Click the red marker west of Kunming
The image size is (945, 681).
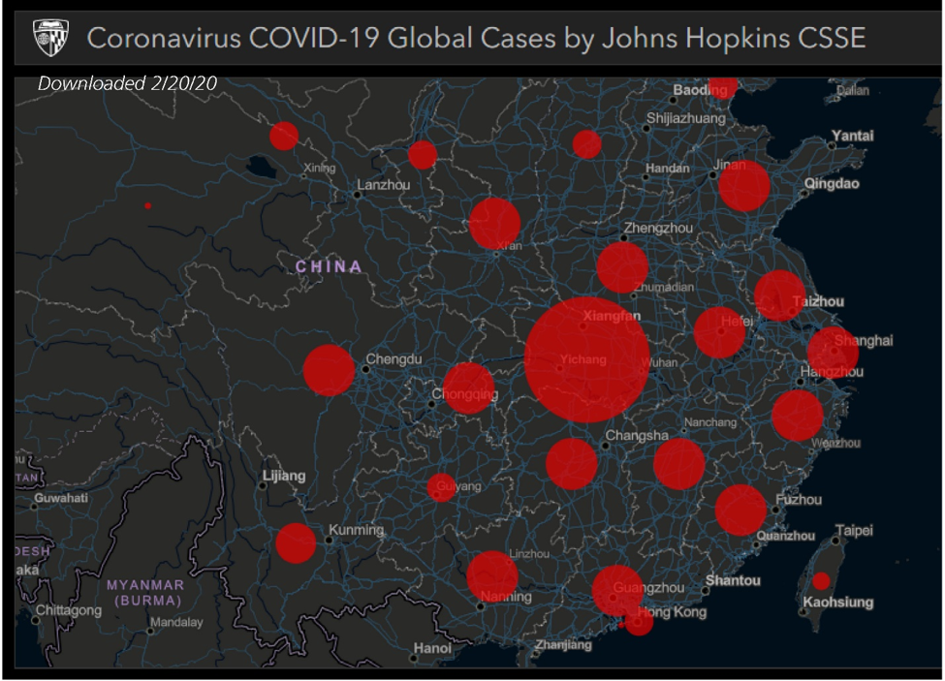coord(296,543)
